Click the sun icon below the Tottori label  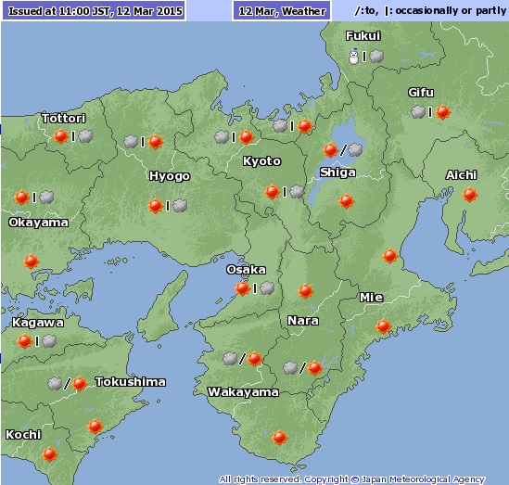click(x=60, y=136)
